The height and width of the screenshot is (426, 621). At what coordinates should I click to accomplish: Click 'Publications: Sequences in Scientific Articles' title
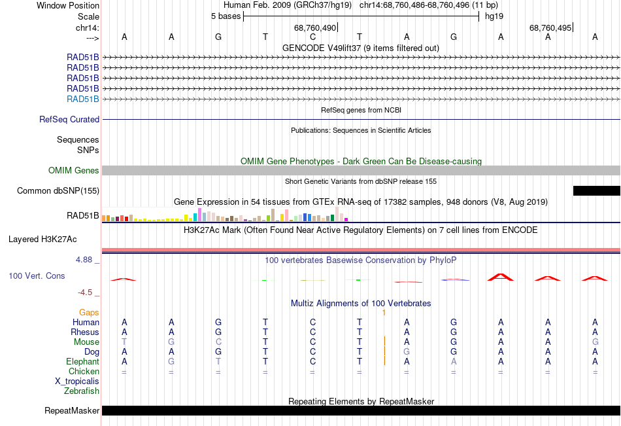pos(361,130)
